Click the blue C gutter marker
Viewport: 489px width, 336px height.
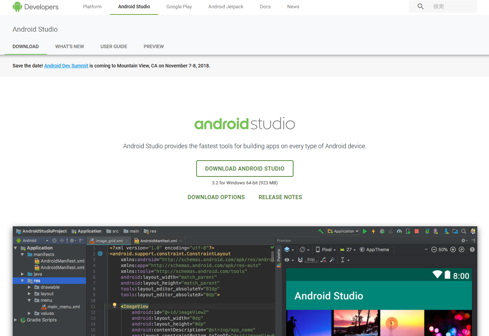coord(100,254)
